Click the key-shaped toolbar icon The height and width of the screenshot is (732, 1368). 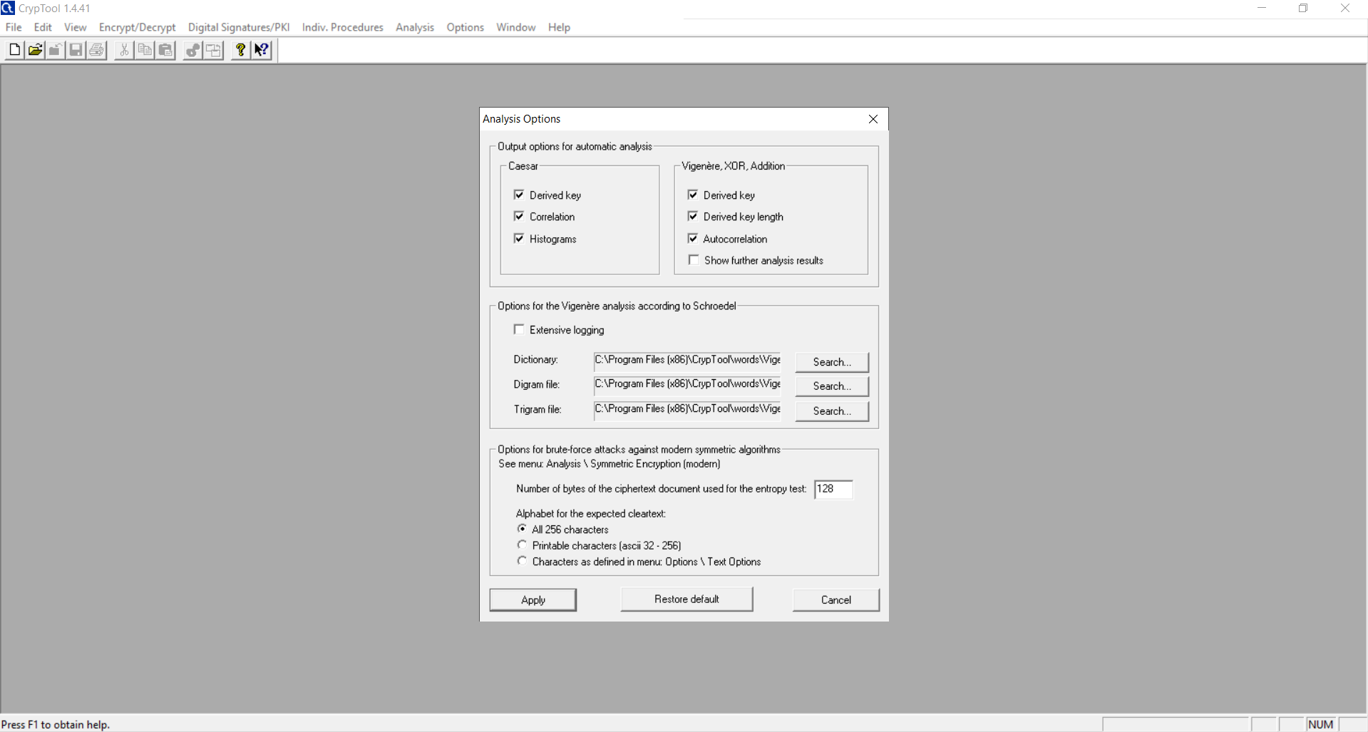click(x=192, y=50)
